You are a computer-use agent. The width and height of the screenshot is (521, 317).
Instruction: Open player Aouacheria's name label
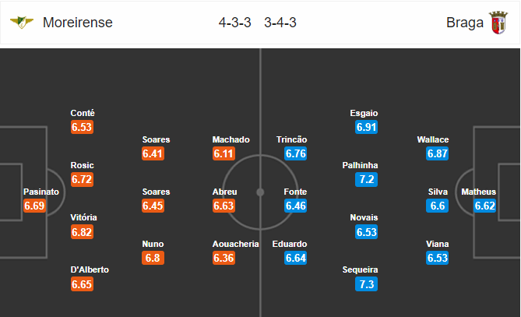coord(236,244)
